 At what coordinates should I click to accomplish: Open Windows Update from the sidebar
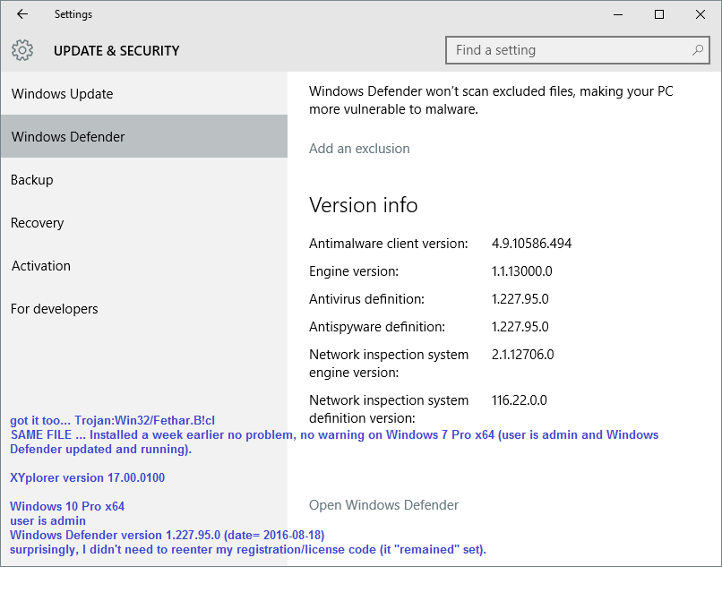click(x=62, y=93)
